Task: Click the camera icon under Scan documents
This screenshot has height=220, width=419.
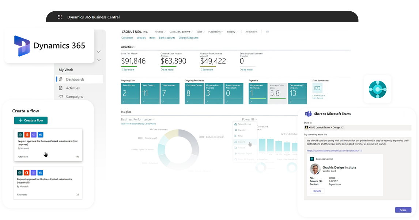Action: pos(317,88)
